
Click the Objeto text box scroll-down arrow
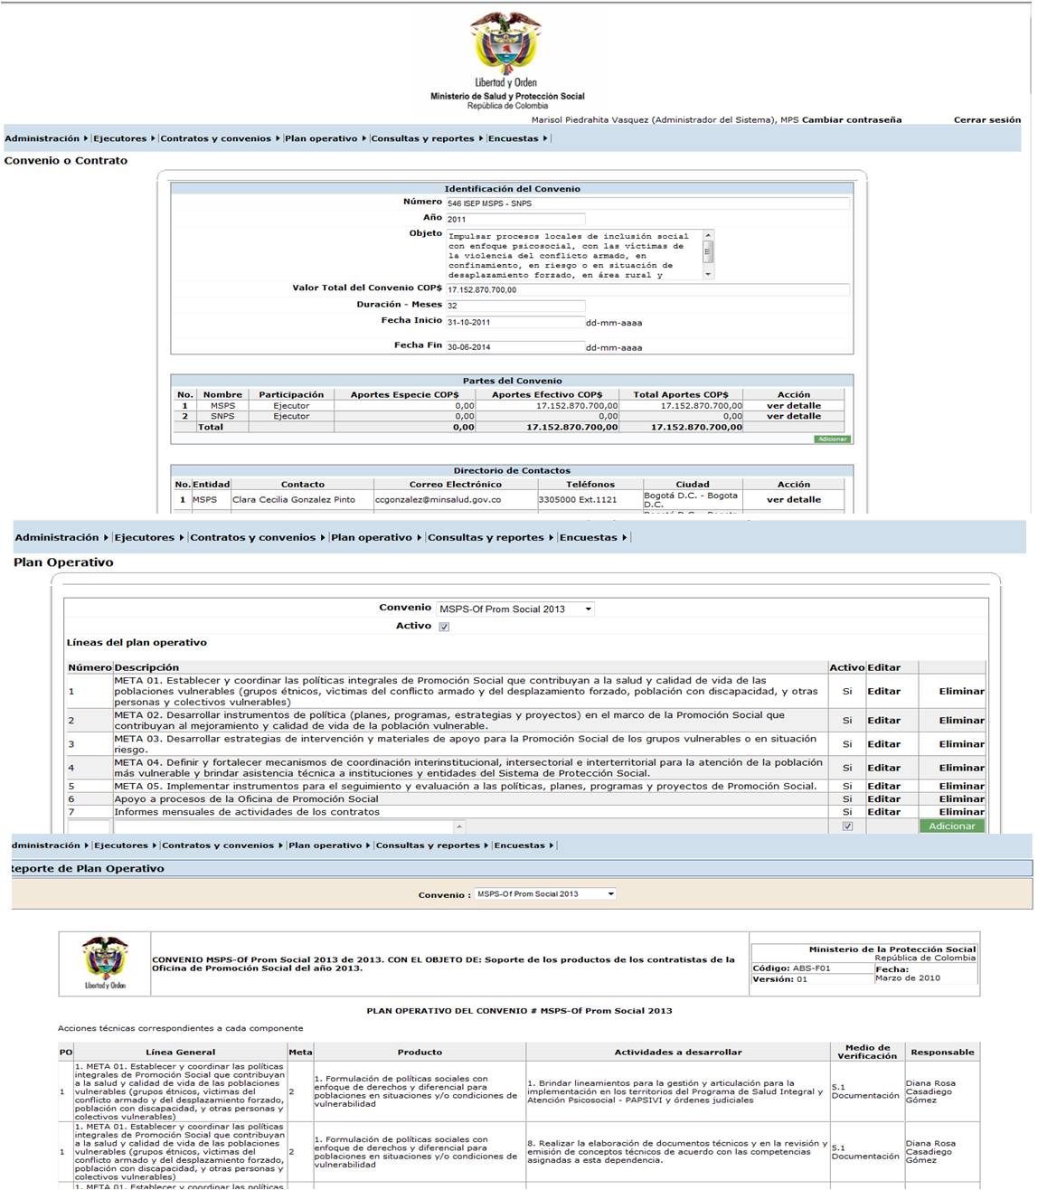(x=708, y=273)
